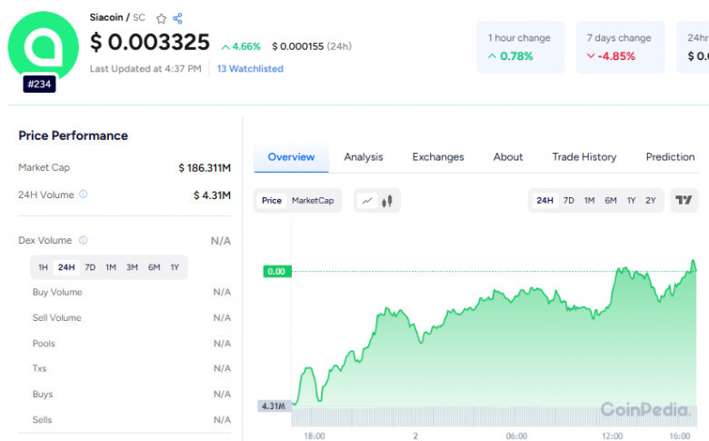Choose 1Y Dex Volume period
709x441 pixels.
coord(175,267)
